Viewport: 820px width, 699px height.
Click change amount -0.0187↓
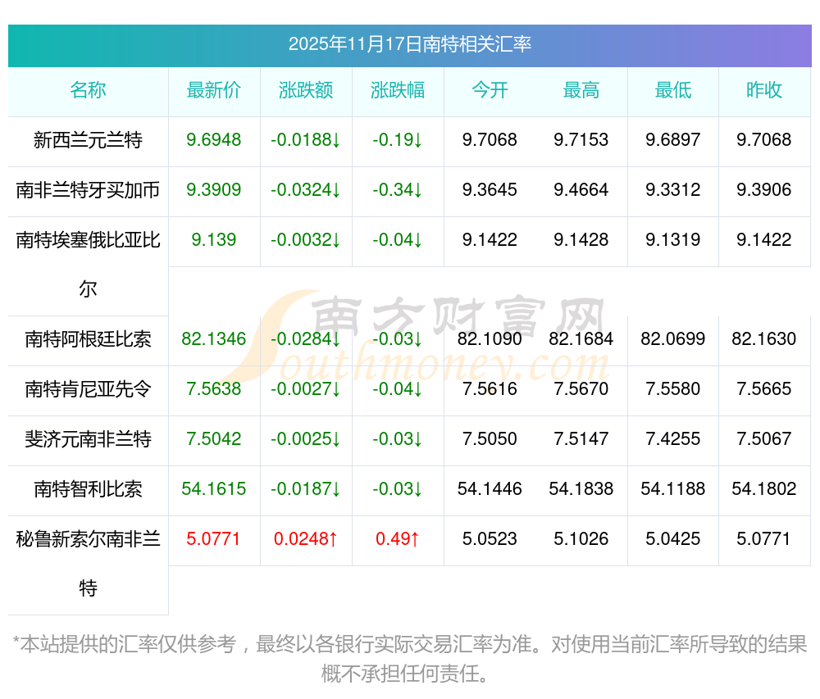click(306, 489)
